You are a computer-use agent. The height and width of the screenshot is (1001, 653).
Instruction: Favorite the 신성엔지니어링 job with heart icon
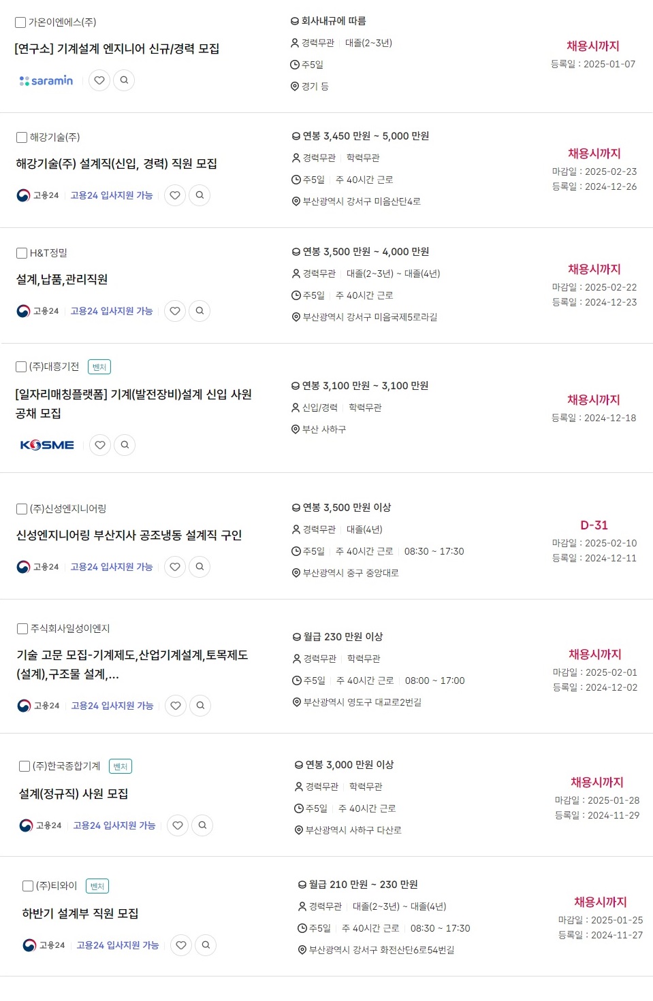[175, 567]
